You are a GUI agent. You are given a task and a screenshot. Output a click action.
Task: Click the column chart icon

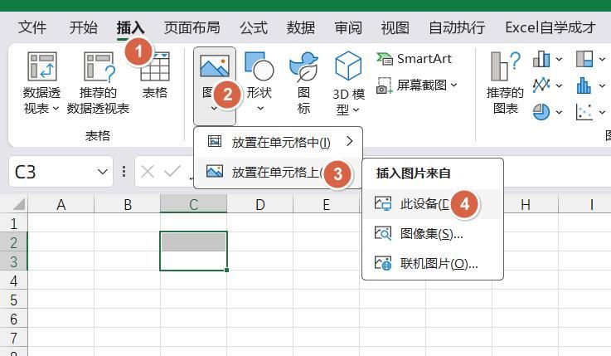pos(541,59)
